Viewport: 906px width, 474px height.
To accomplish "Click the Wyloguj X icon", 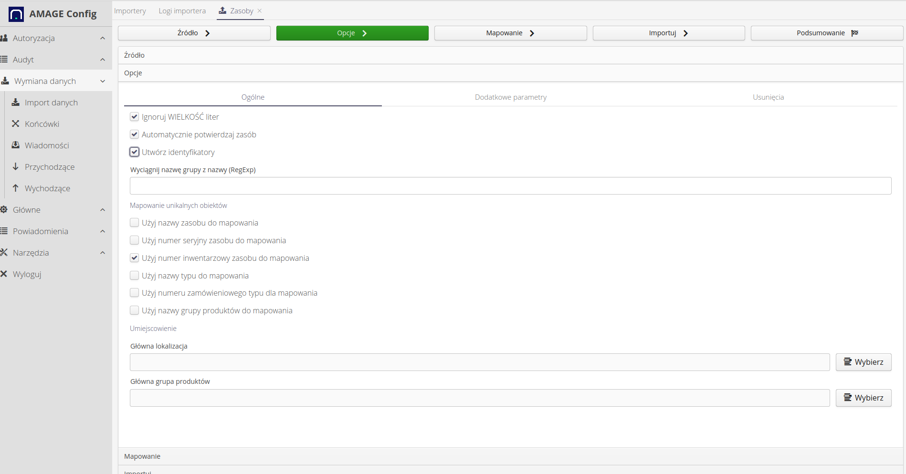I will click(4, 274).
